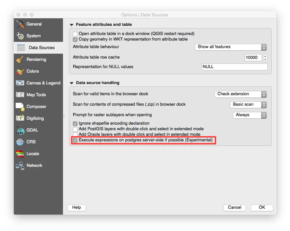Enable open attribute table in dock window
Screen dimensions: 290x231
click(x=75, y=34)
